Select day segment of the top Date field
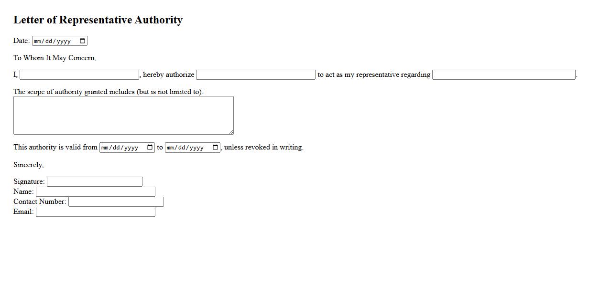Screen dimensions: 611x287 [49, 41]
